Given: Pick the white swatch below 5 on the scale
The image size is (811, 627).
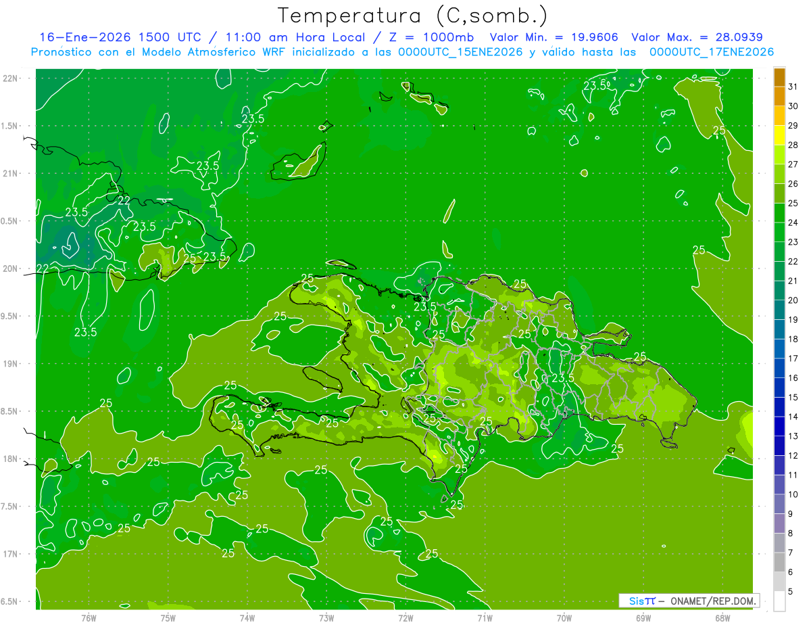Looking at the screenshot, I should click(779, 601).
